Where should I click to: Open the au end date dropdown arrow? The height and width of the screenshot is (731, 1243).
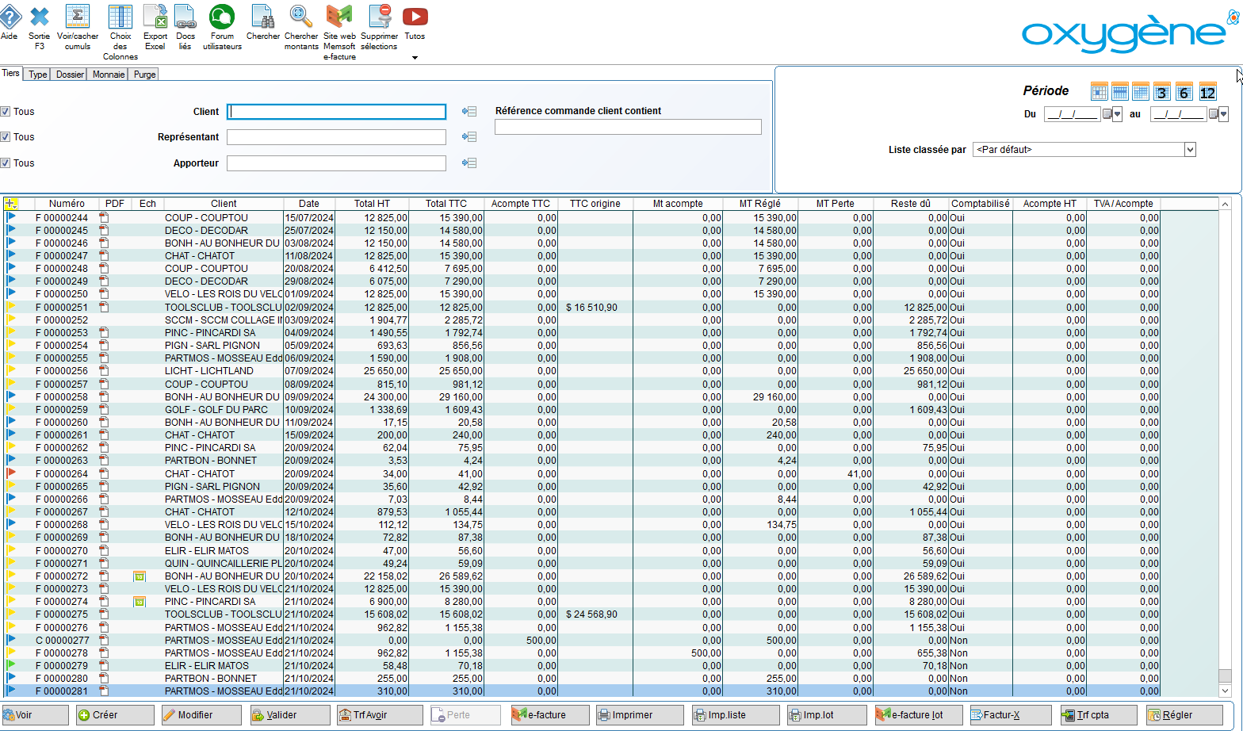(1223, 114)
